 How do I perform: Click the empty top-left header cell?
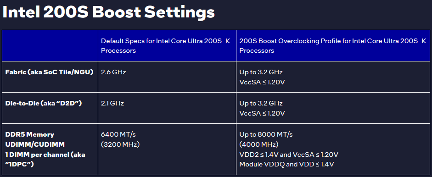(x=50, y=45)
